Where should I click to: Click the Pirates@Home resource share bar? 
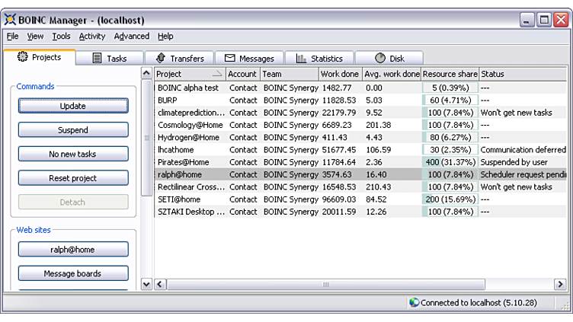450,162
